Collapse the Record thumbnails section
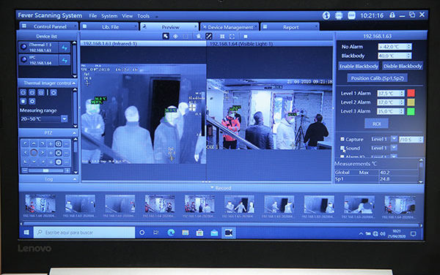This screenshot has width=440, height=275. (213, 188)
